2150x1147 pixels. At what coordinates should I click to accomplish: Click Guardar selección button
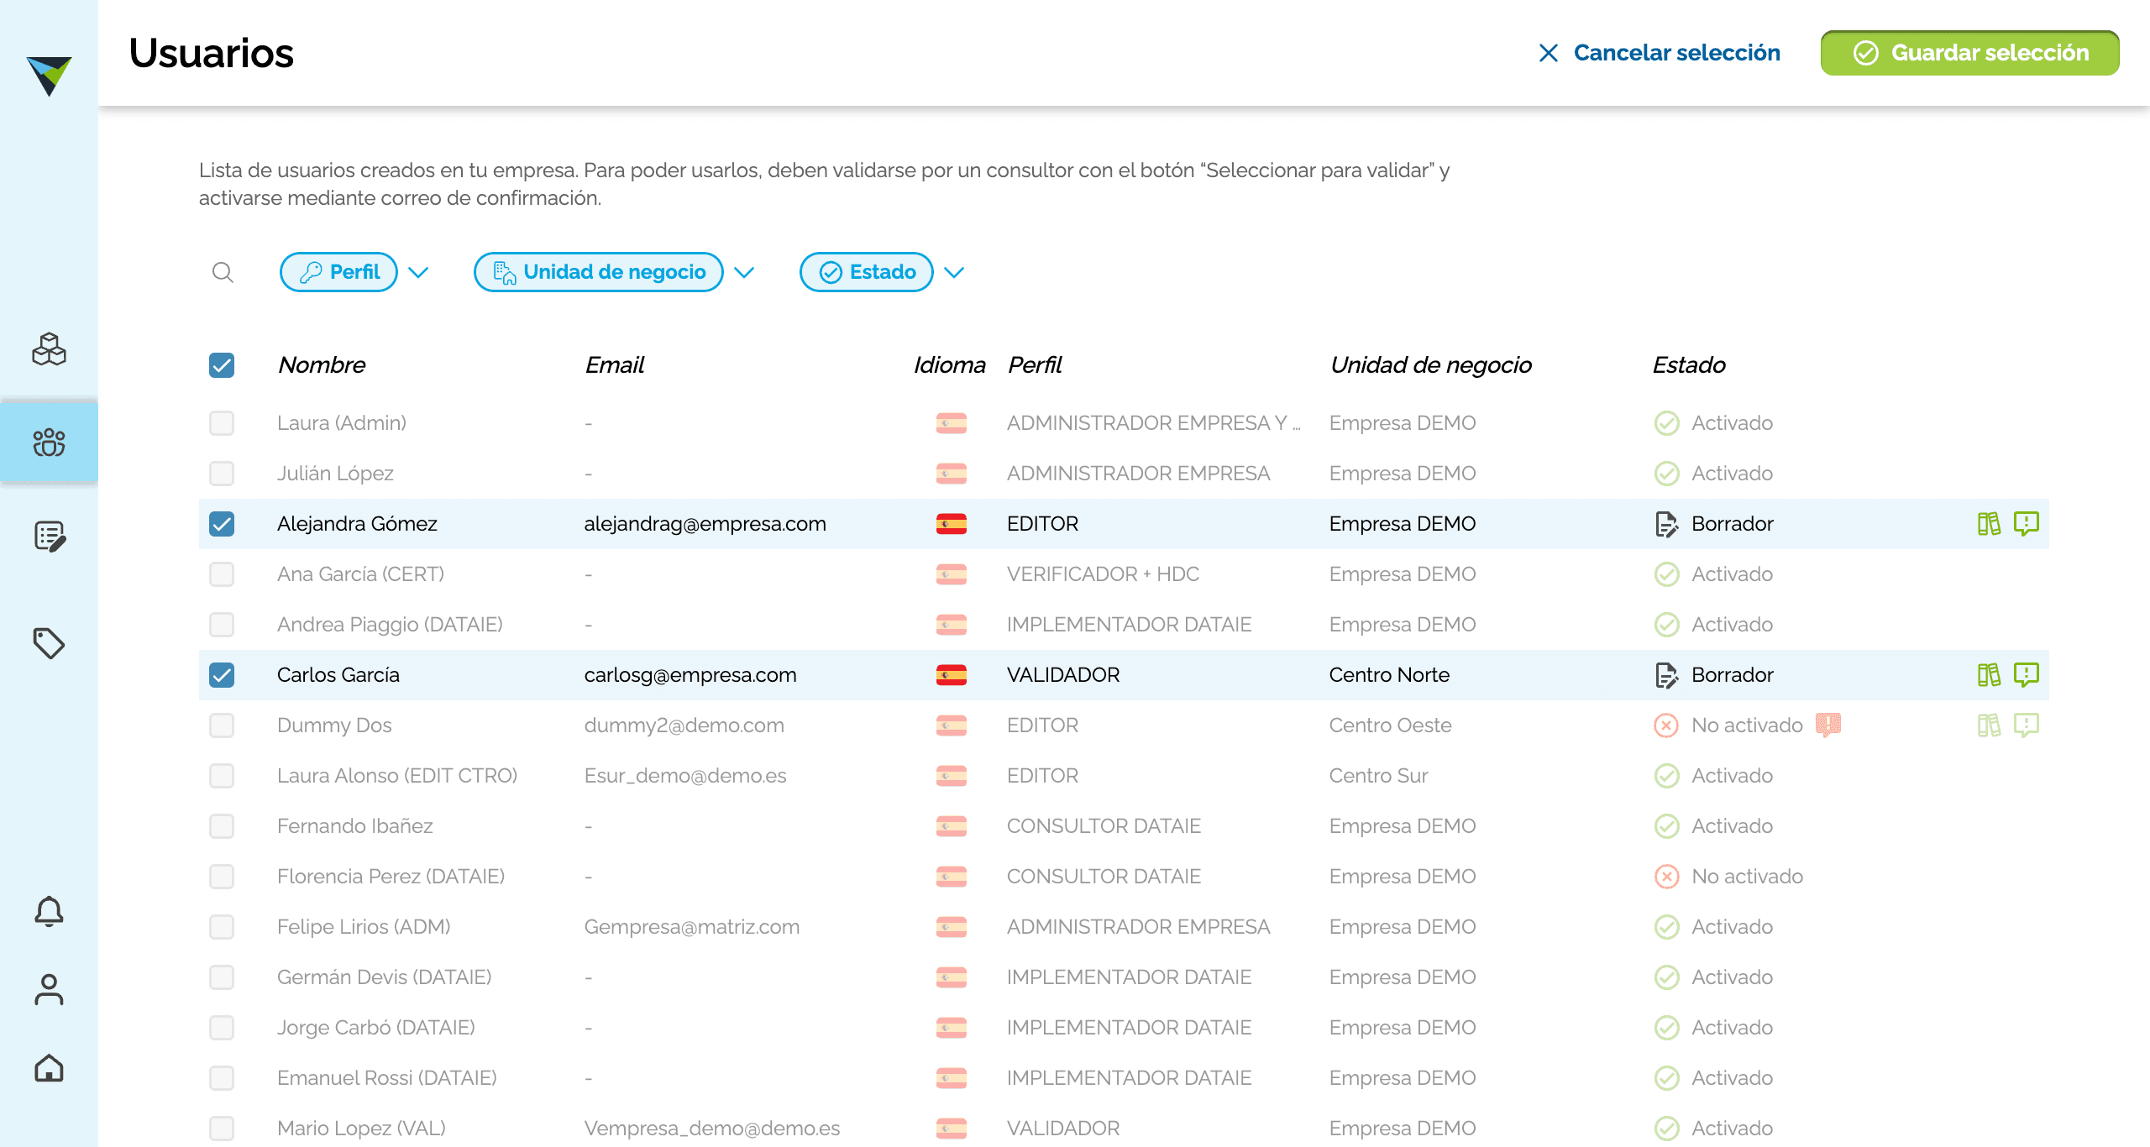coord(1969,53)
